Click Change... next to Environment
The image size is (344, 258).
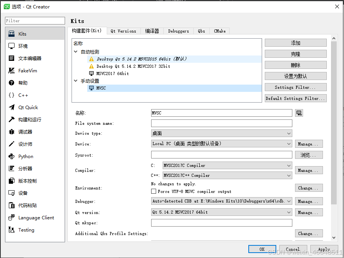click(309, 188)
